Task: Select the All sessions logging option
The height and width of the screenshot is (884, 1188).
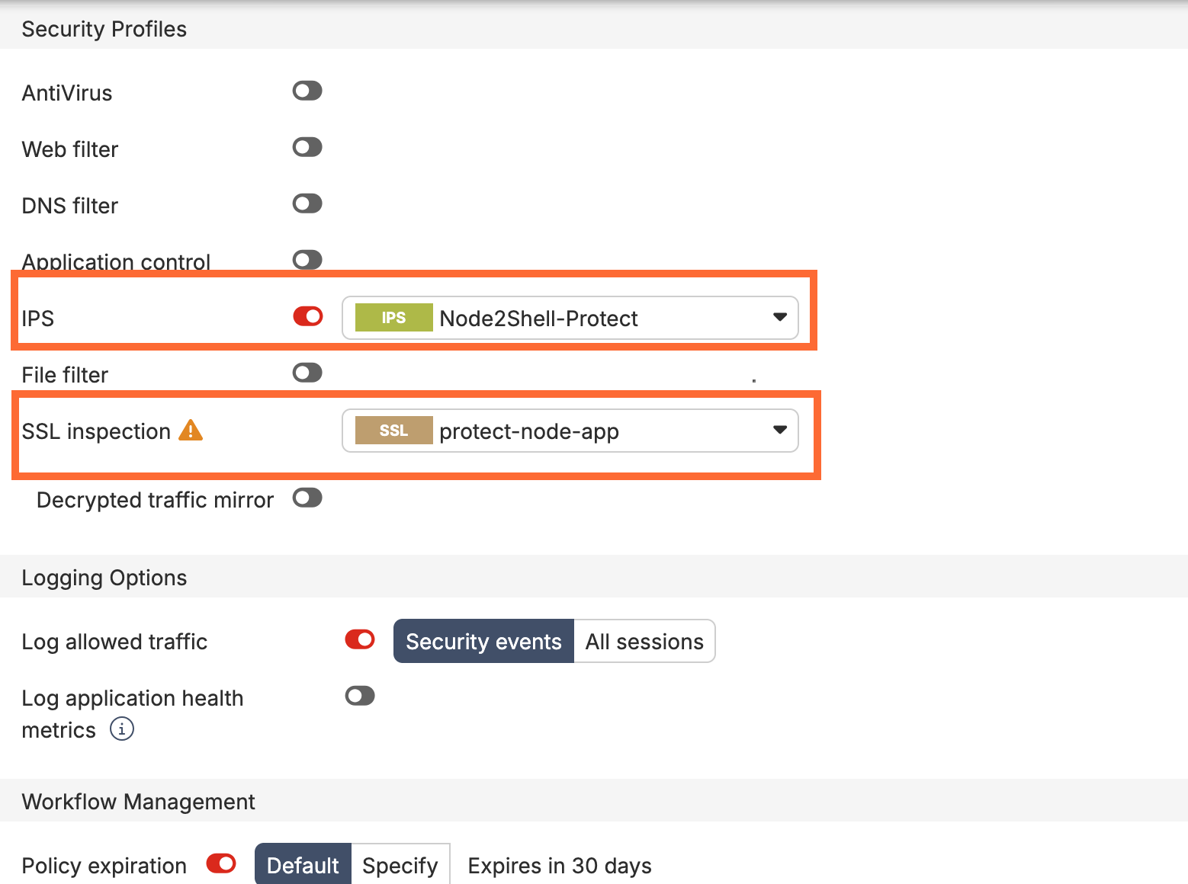Action: [x=644, y=641]
